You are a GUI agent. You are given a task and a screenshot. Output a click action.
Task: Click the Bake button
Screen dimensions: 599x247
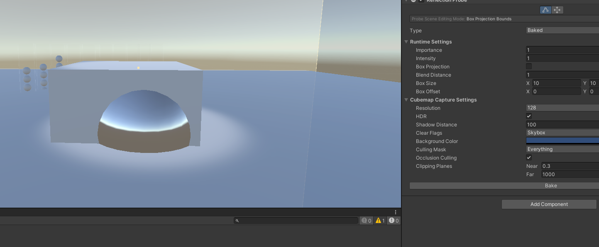504,186
